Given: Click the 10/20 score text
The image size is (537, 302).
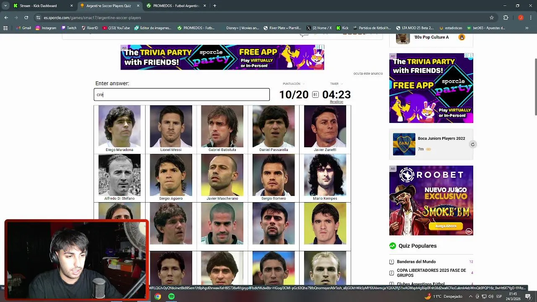Looking at the screenshot, I should coord(294,95).
